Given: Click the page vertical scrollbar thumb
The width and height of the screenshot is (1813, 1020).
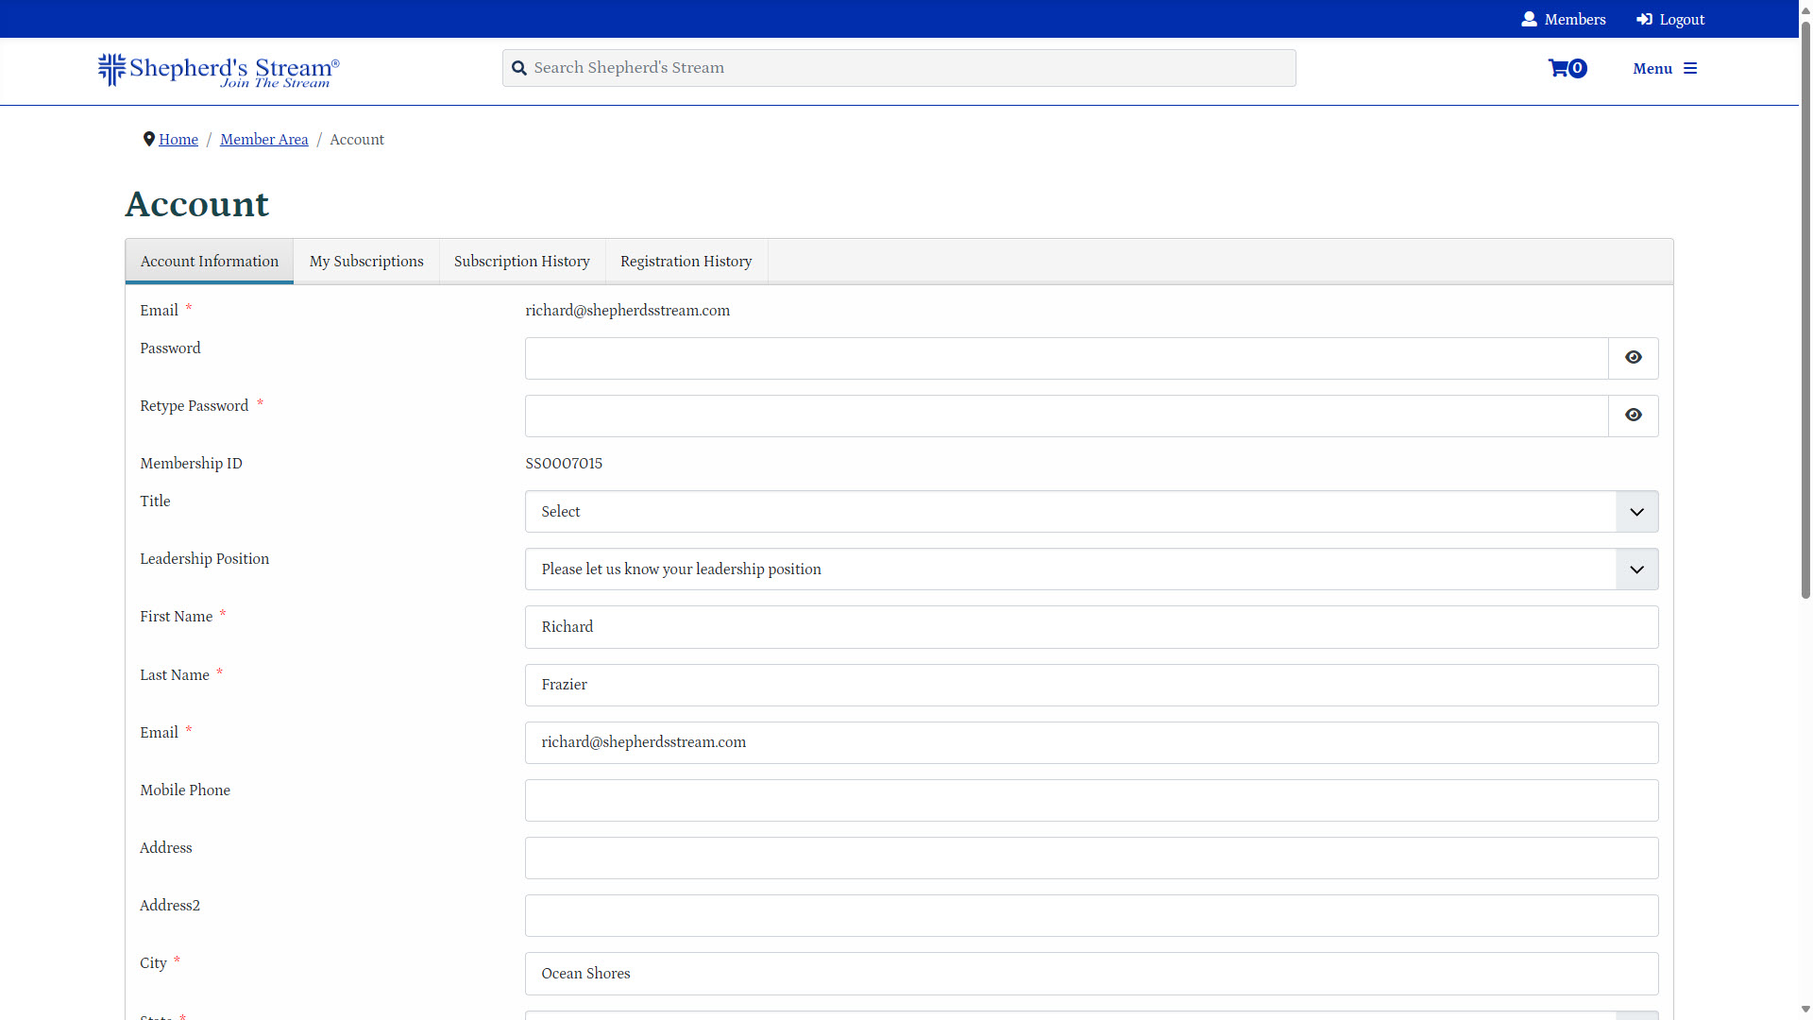Looking at the screenshot, I should 1805,312.
